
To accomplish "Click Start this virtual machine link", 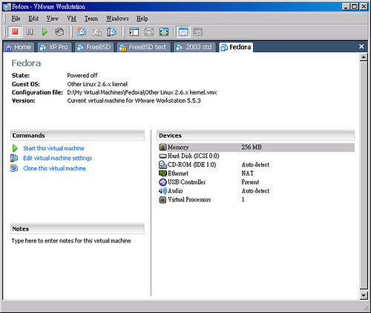I will [53, 149].
